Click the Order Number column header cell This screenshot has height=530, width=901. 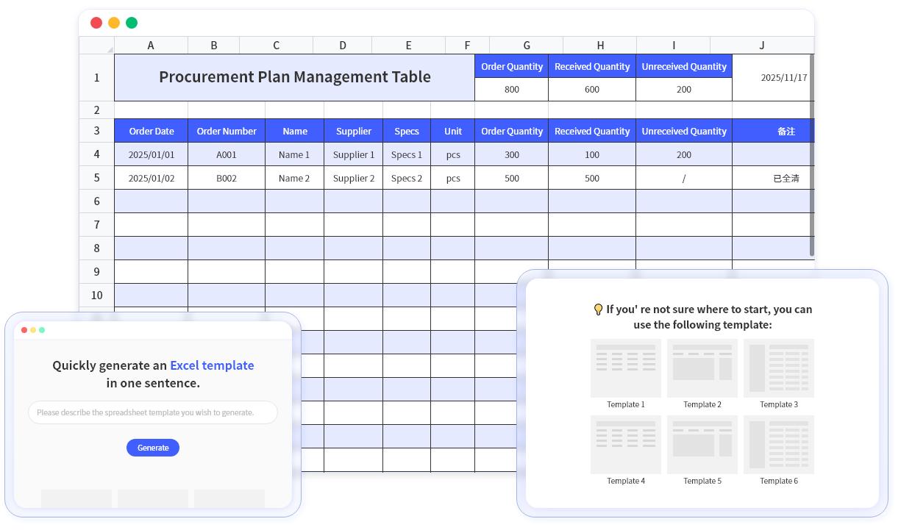[227, 131]
